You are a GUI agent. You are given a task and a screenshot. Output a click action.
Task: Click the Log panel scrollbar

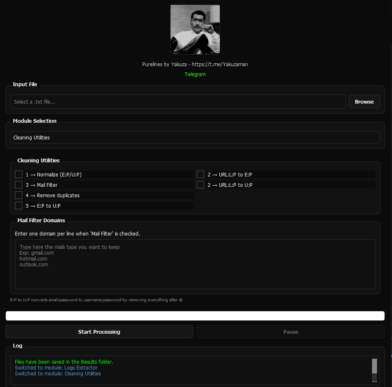[x=374, y=370]
